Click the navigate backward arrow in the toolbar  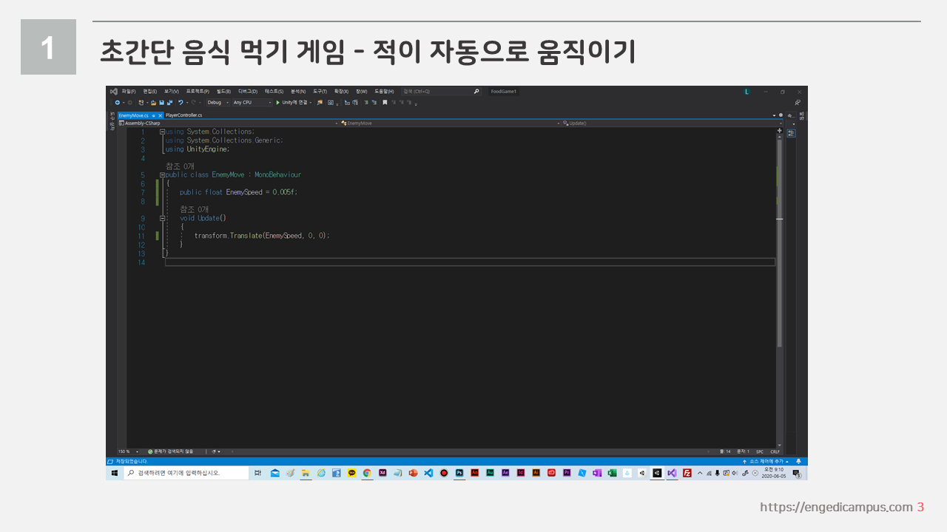coord(117,102)
